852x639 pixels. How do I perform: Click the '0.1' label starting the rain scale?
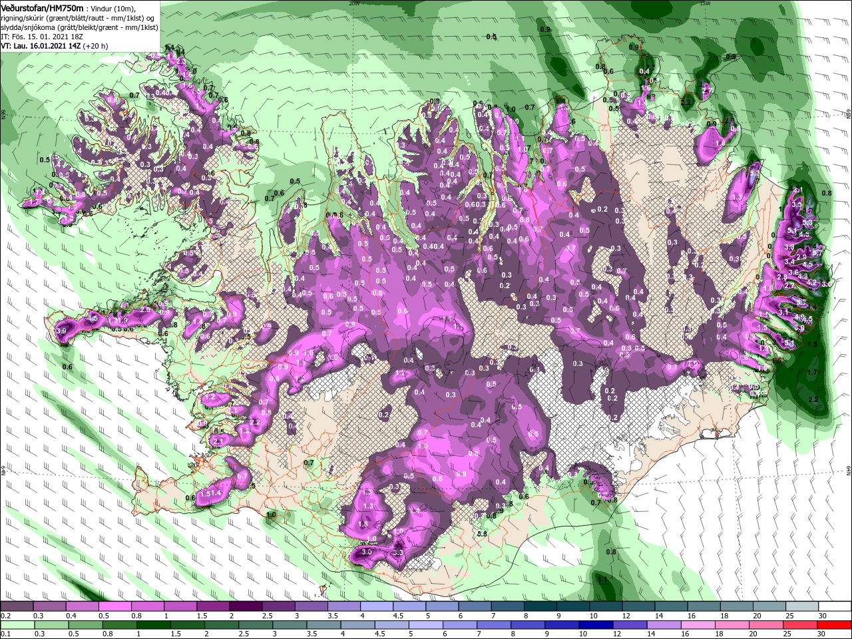pyautogui.click(x=5, y=634)
